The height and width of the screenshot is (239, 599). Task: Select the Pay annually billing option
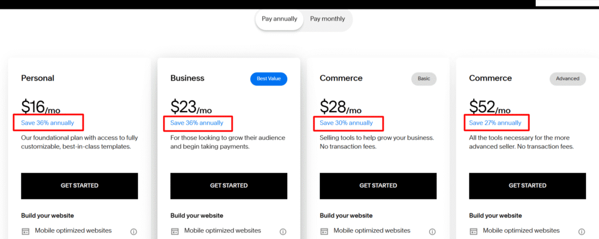(x=280, y=19)
